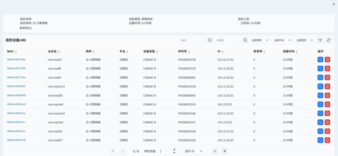338x156 pixels.
Task: Increase page number with stepper up arrow
Action: 174,149
